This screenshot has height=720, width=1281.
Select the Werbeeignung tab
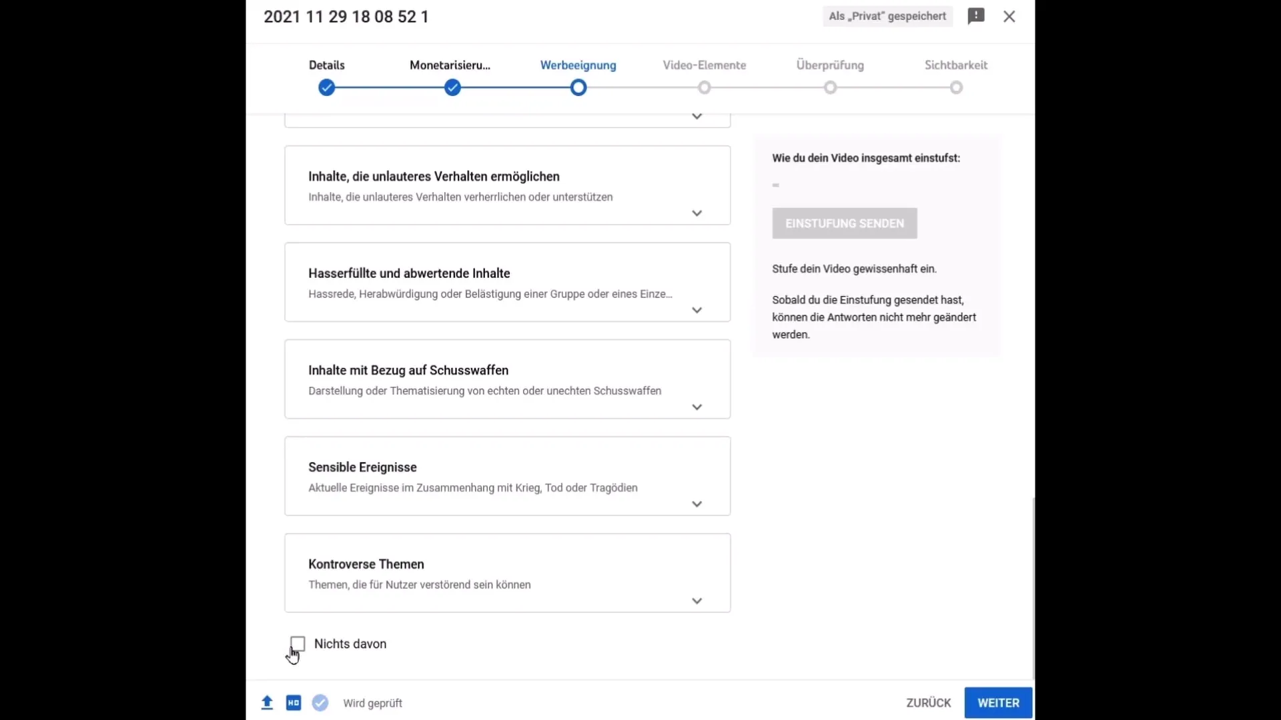point(578,64)
